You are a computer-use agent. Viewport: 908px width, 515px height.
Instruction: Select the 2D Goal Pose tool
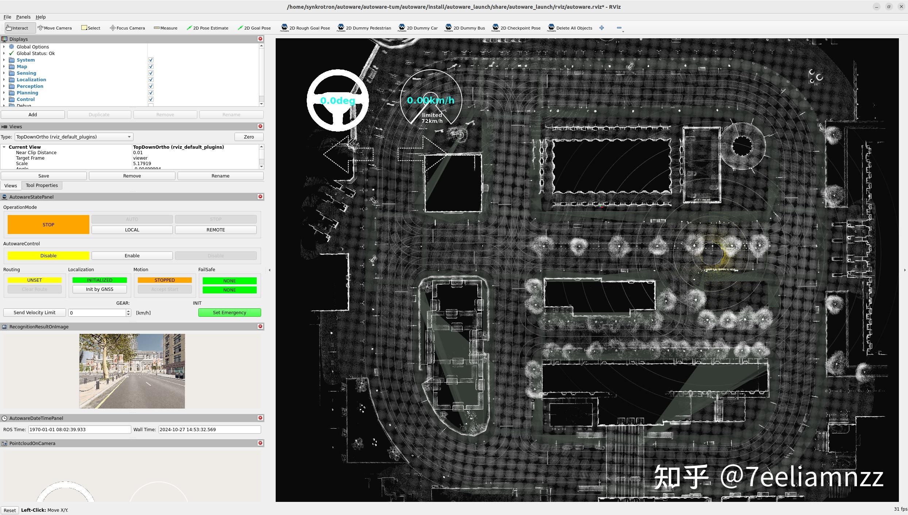point(254,28)
